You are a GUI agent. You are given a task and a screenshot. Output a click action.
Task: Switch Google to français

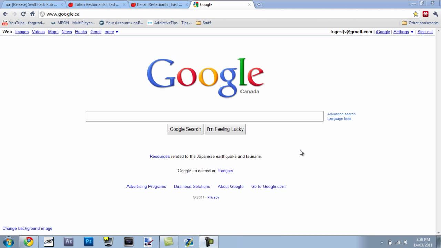(x=226, y=170)
